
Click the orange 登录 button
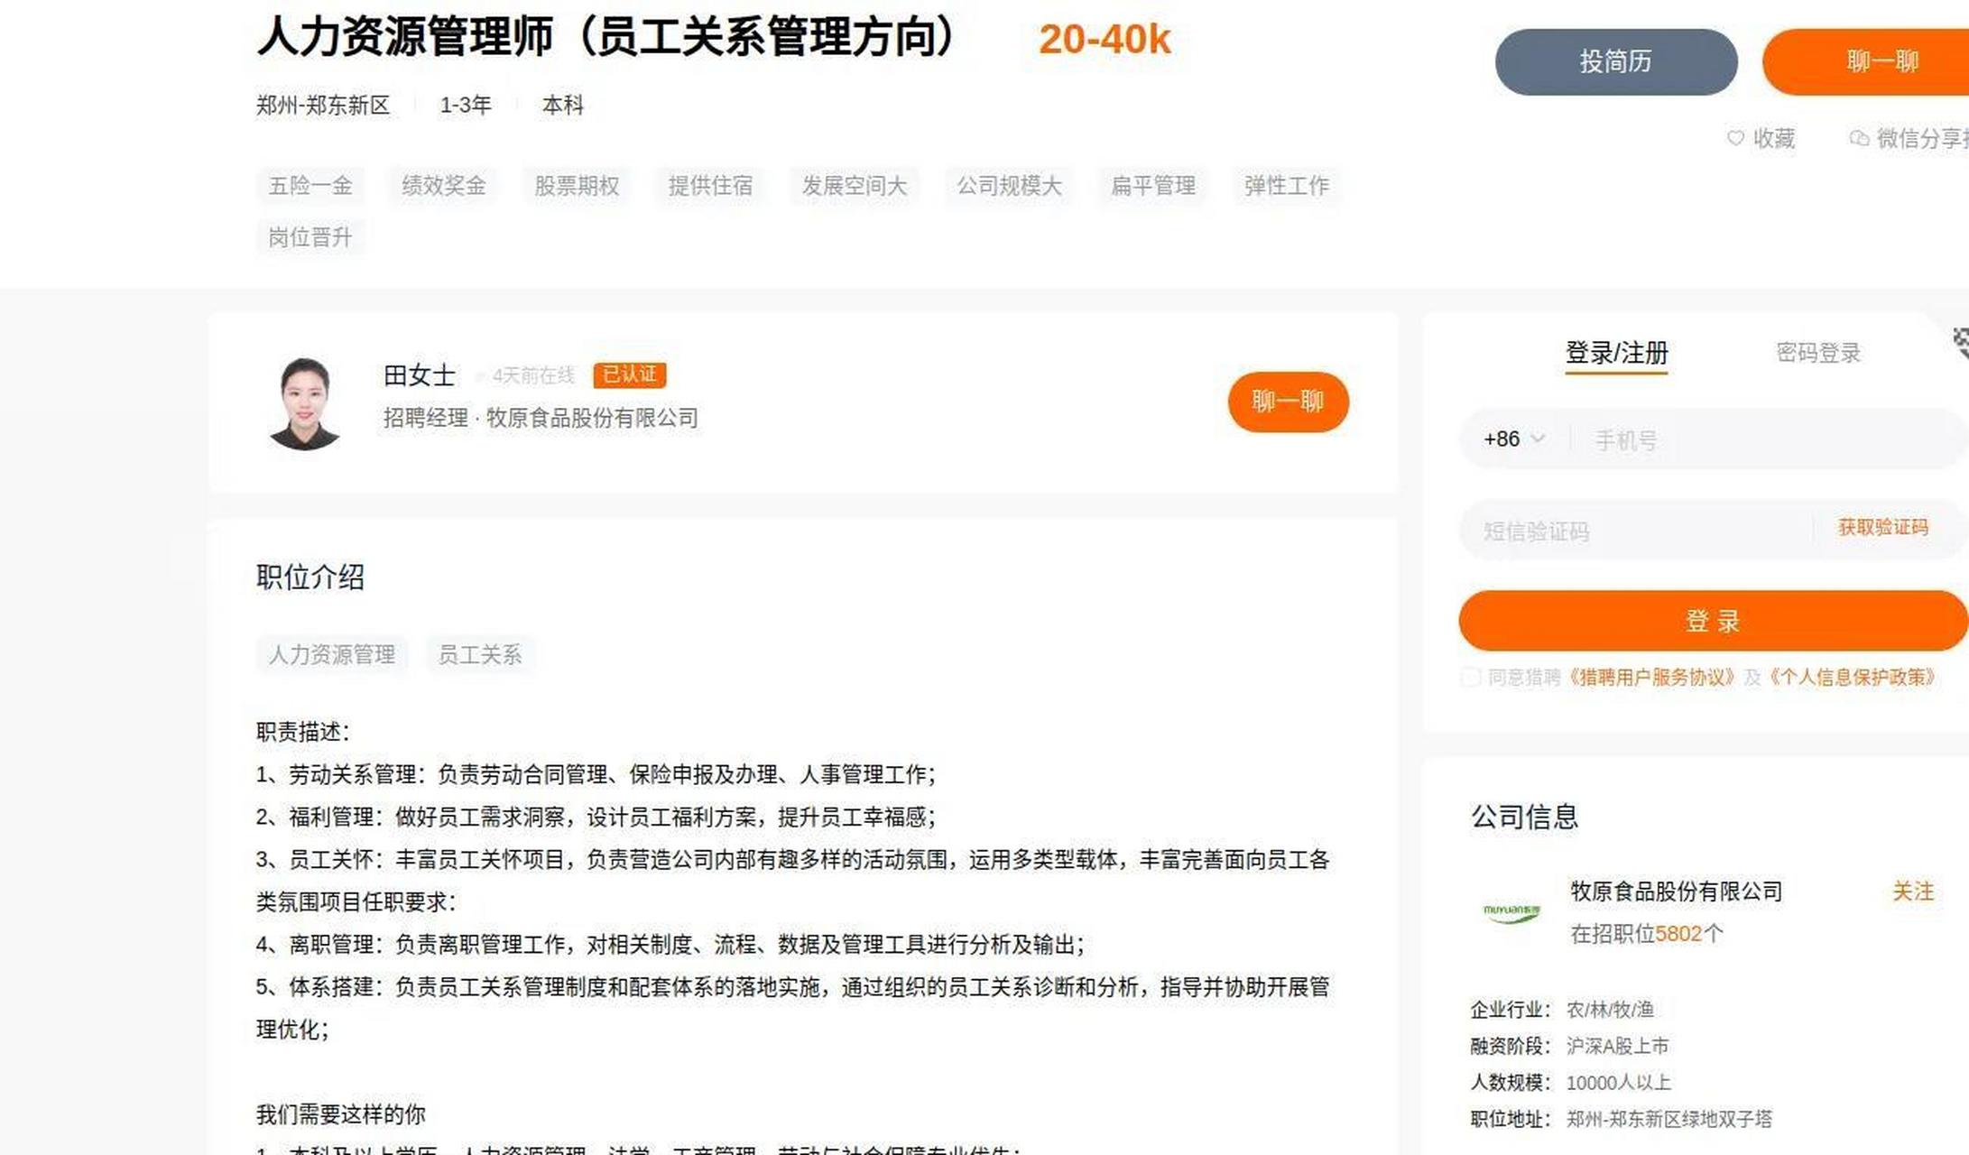1713,621
